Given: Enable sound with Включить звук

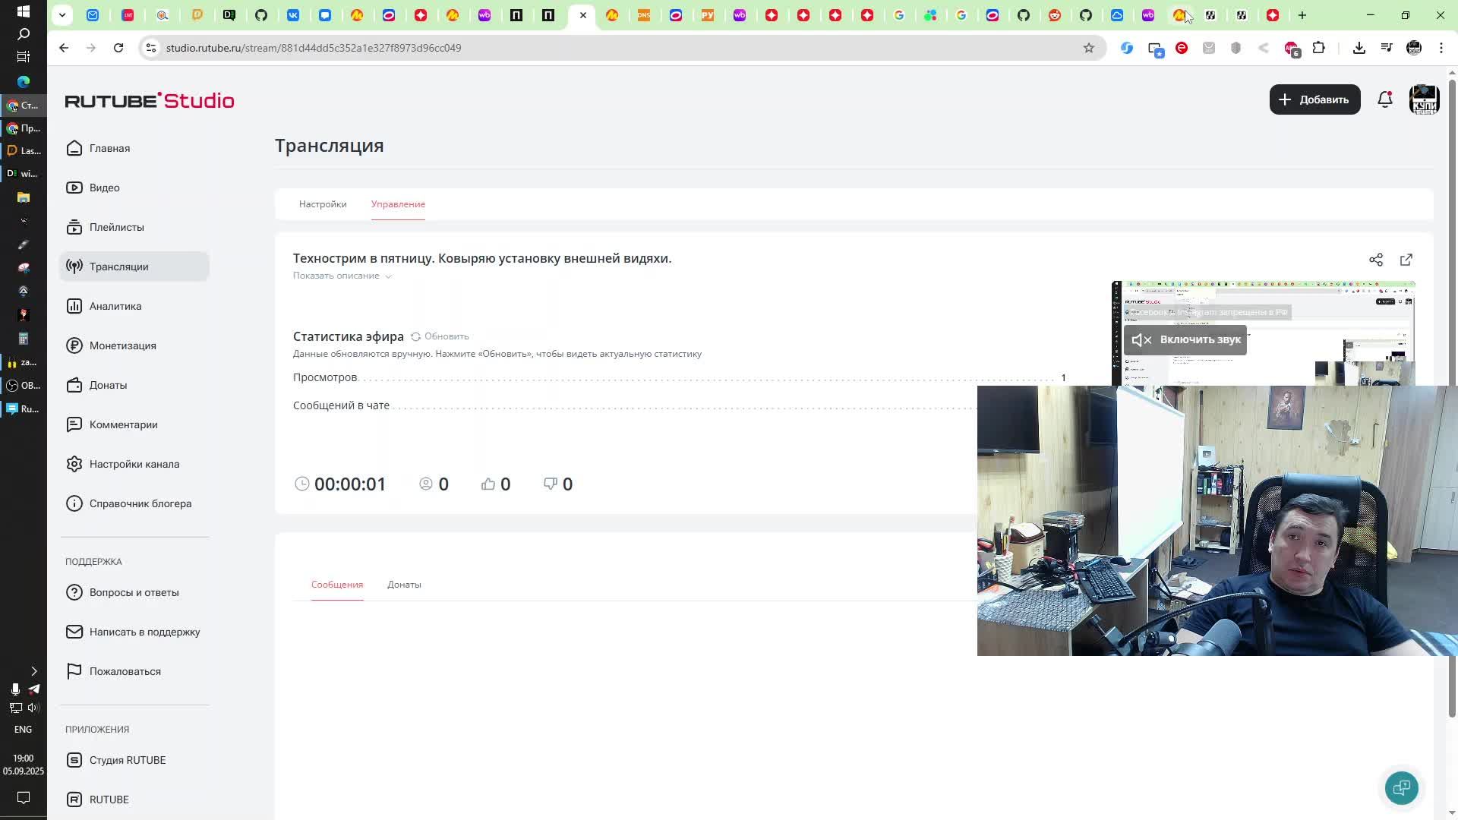Looking at the screenshot, I should [x=1185, y=339].
